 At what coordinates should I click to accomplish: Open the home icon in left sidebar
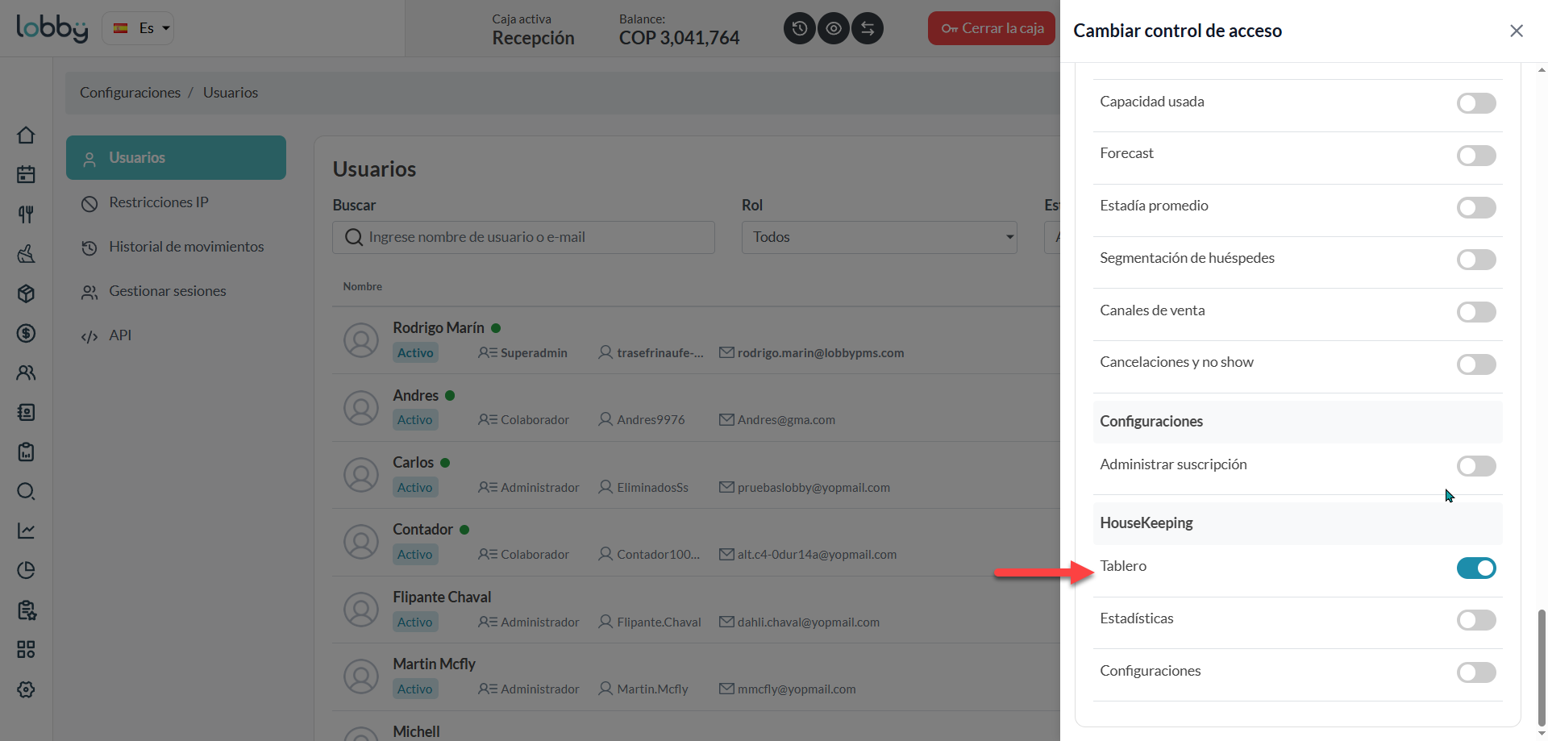point(26,135)
